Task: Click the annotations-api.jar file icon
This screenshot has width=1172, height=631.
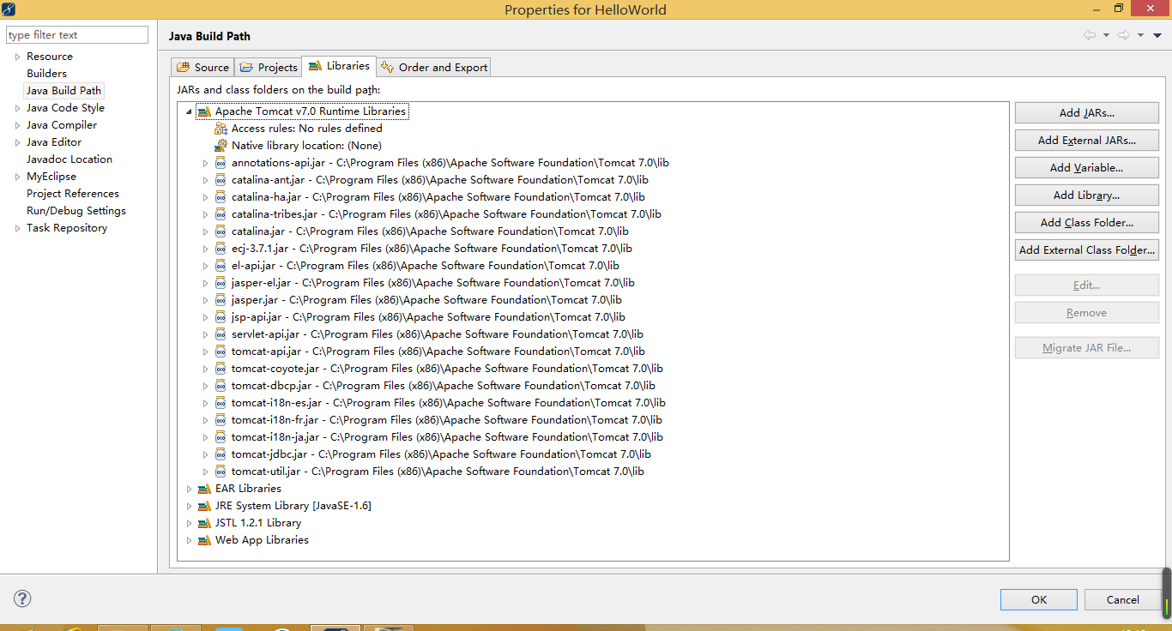Action: click(x=221, y=163)
